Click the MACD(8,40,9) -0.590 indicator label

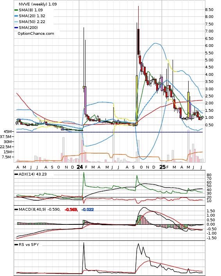[x=39, y=210]
